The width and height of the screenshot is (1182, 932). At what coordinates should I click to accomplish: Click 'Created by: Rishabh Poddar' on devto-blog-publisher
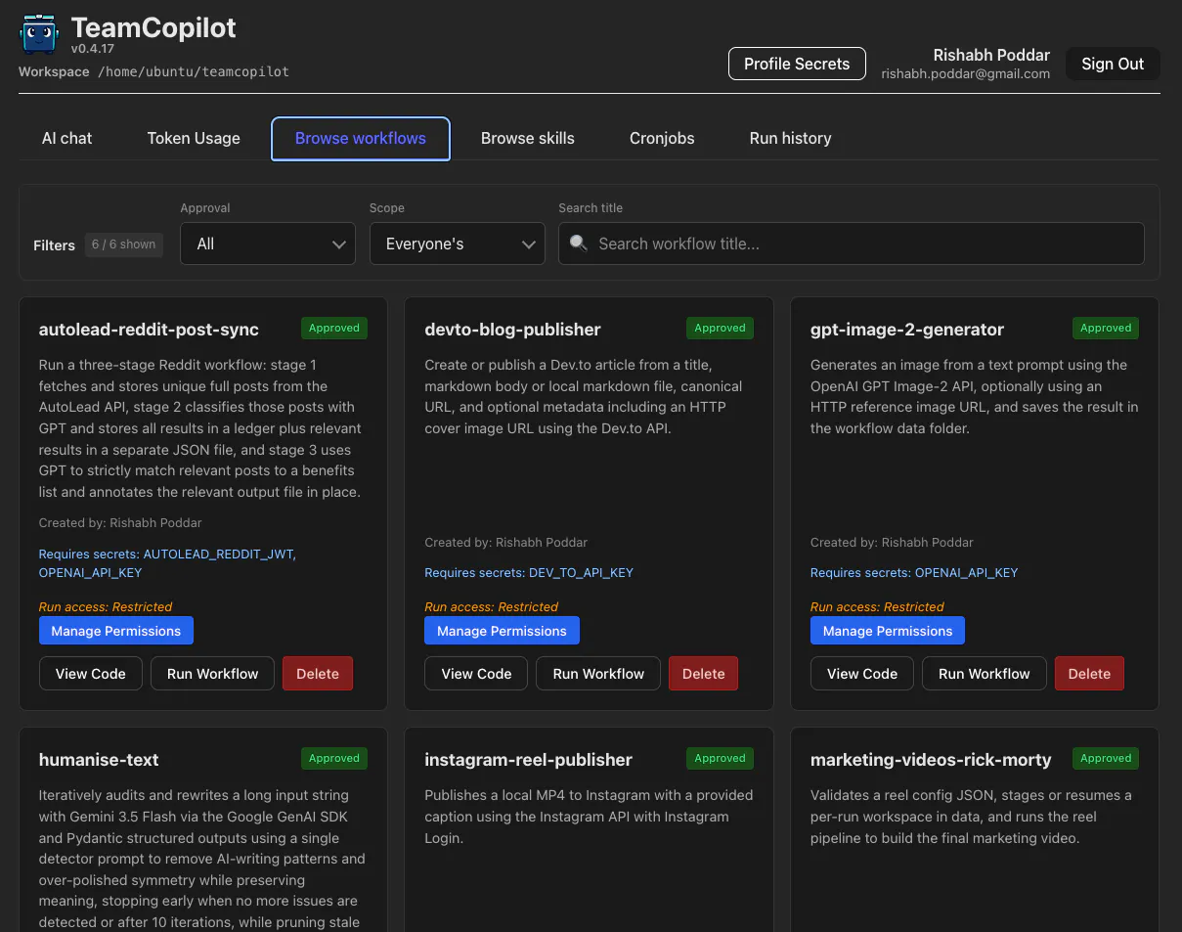coord(506,542)
